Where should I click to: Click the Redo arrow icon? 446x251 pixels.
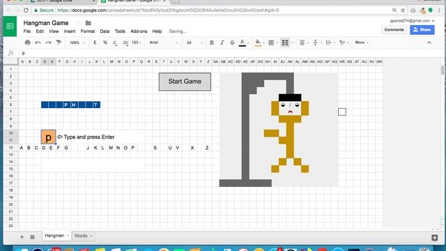[48, 43]
